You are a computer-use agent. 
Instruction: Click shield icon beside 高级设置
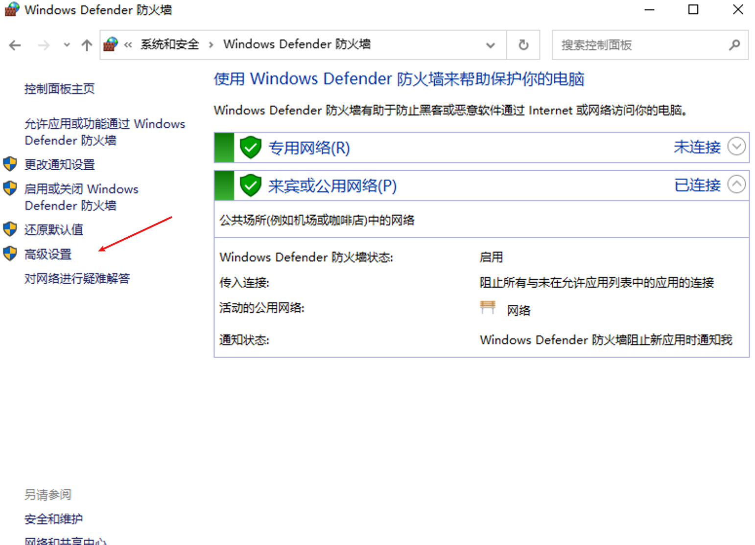(10, 253)
